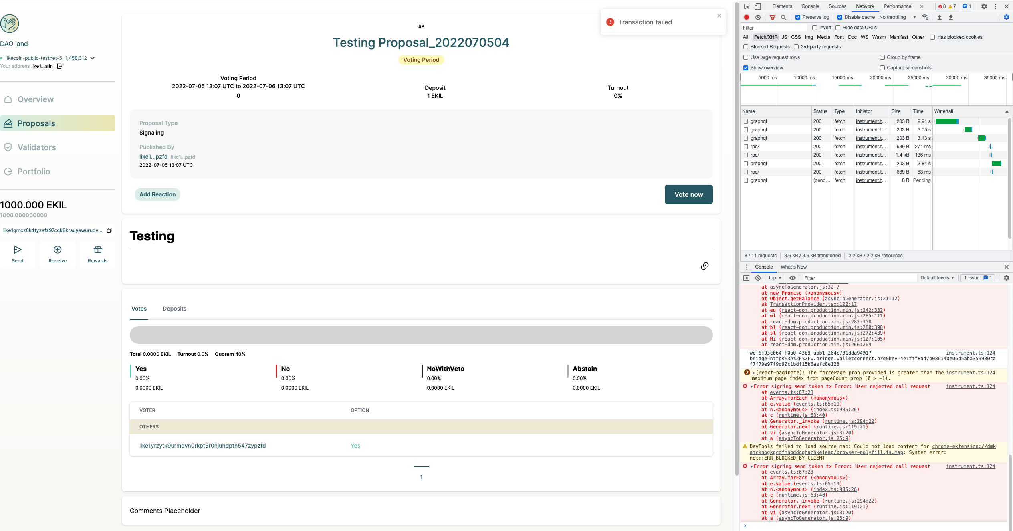Open the like1...pzfd publisher link
The height and width of the screenshot is (531, 1013).
tap(153, 157)
